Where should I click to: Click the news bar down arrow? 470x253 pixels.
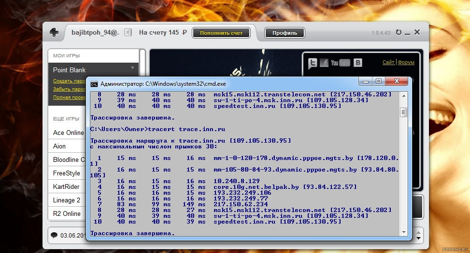tap(418, 239)
